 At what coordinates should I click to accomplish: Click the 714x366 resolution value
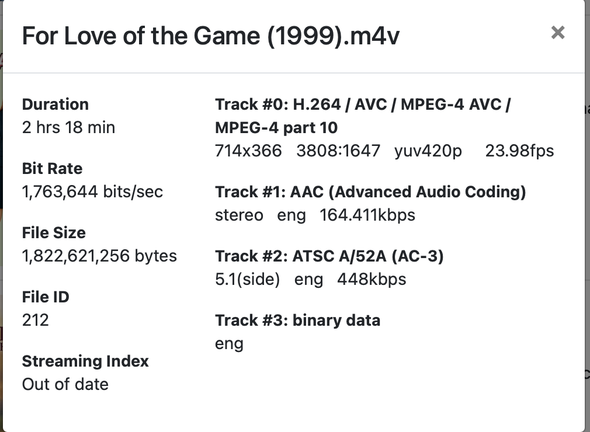click(248, 151)
